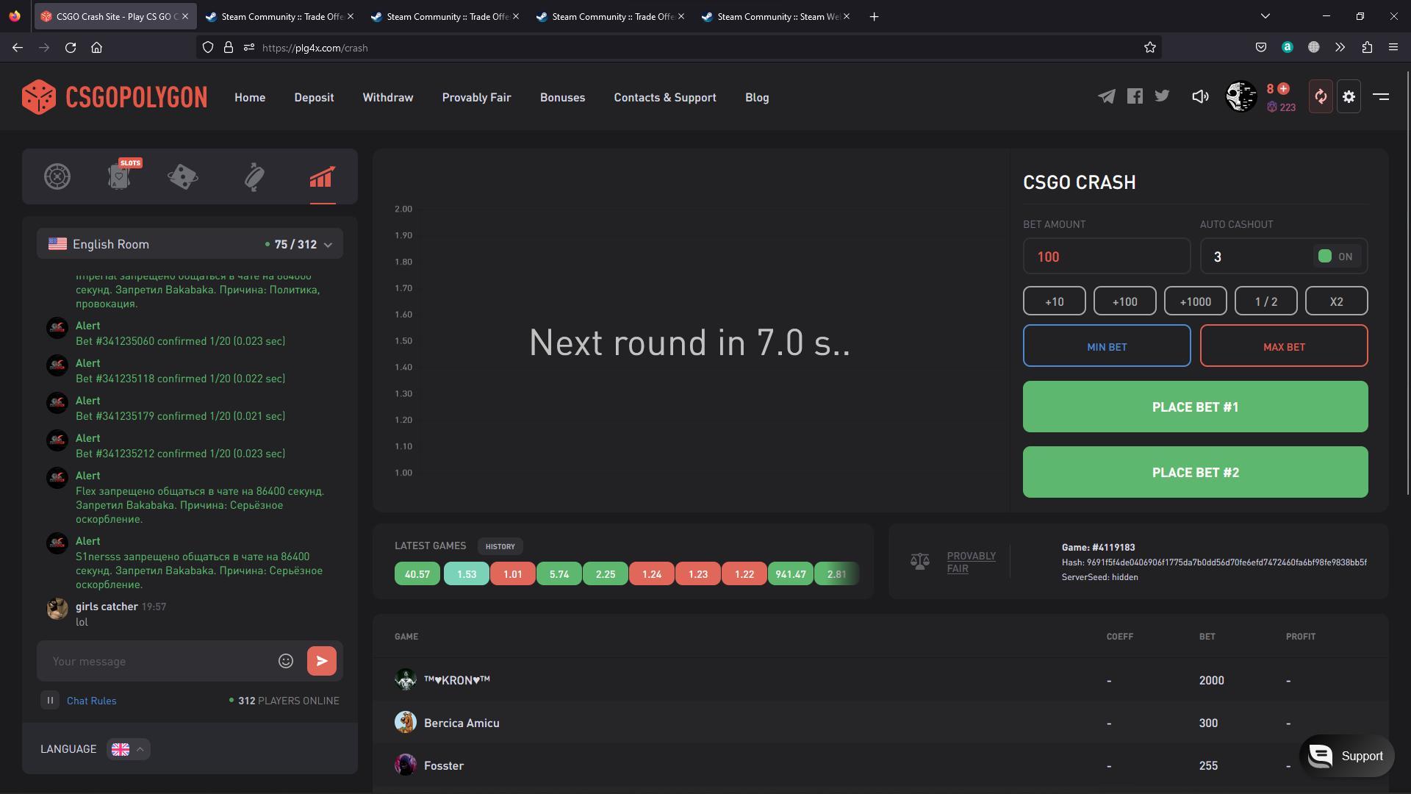Screen dimensions: 1411x794
Task: Mute site sound with speaker icon
Action: tap(1199, 96)
